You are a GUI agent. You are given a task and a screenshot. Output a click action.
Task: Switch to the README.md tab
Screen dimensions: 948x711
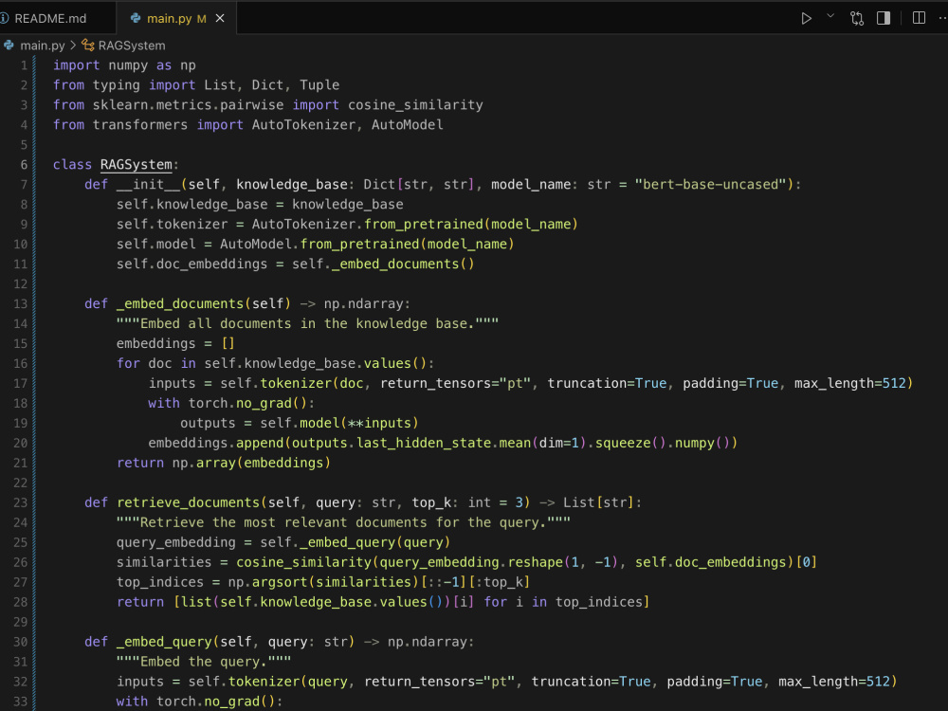[50, 19]
